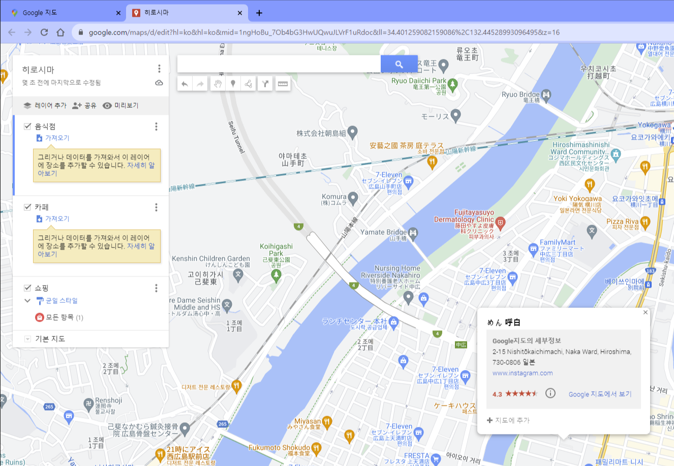This screenshot has width=674, height=466.
Task: Click the 株式会社朝島組 place marker
Action: tap(352, 132)
